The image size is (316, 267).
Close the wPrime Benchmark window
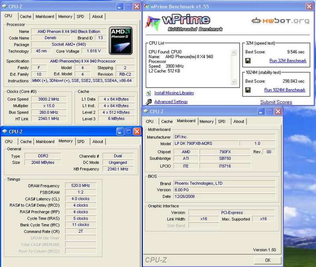[x=309, y=6]
